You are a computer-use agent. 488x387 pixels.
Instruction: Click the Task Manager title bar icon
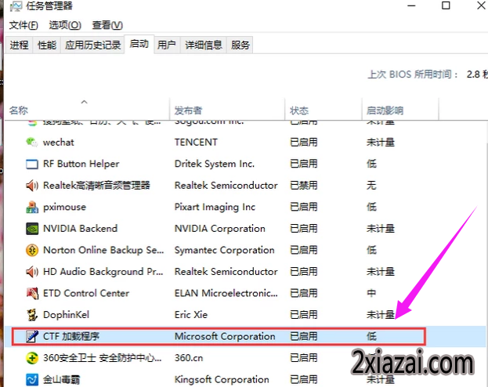pos(16,6)
